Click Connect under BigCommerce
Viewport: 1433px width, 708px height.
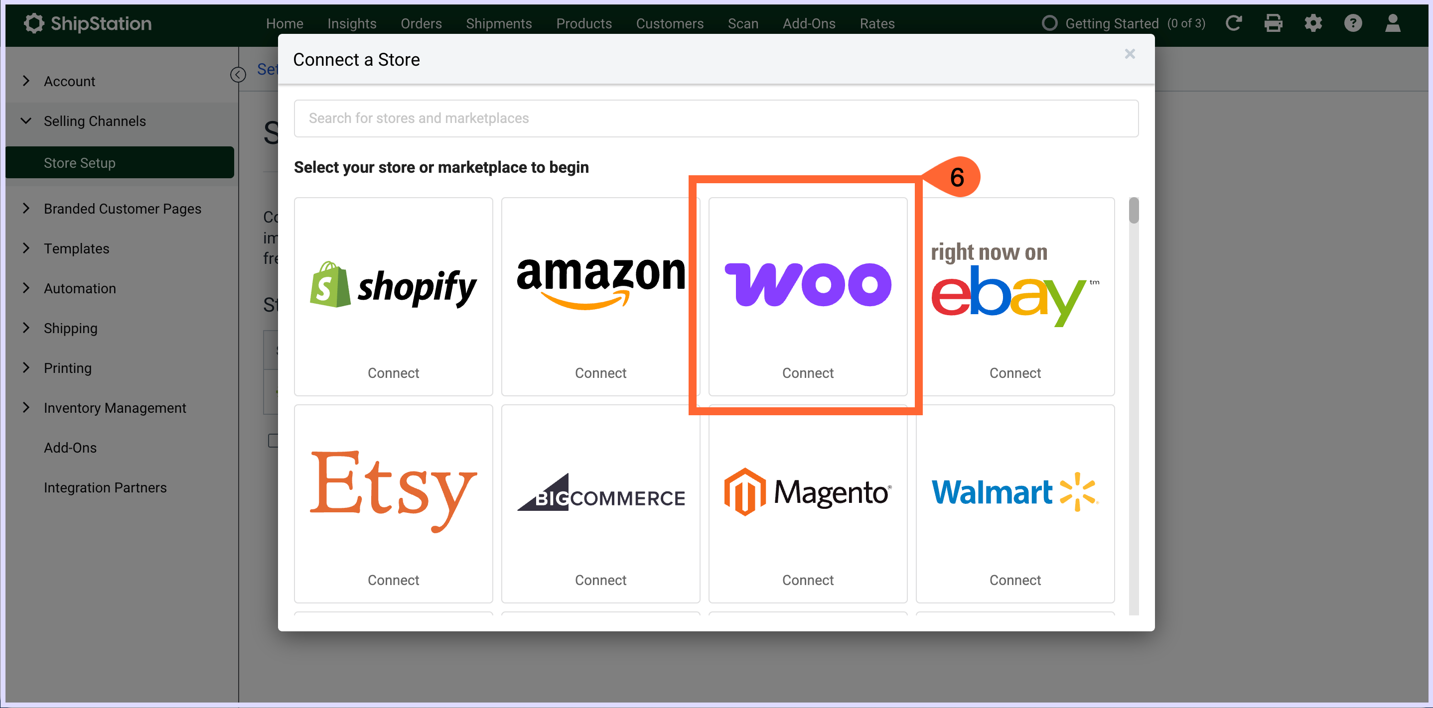[601, 580]
